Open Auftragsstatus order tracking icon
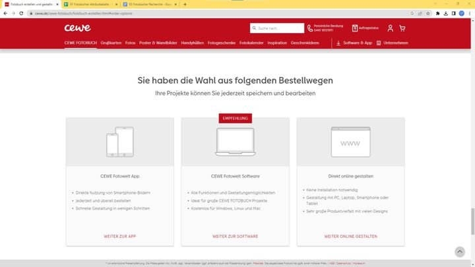 tap(355, 28)
